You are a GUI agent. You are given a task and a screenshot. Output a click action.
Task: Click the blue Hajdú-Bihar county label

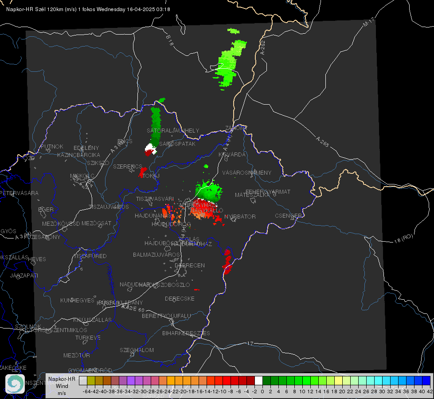coord(111,280)
